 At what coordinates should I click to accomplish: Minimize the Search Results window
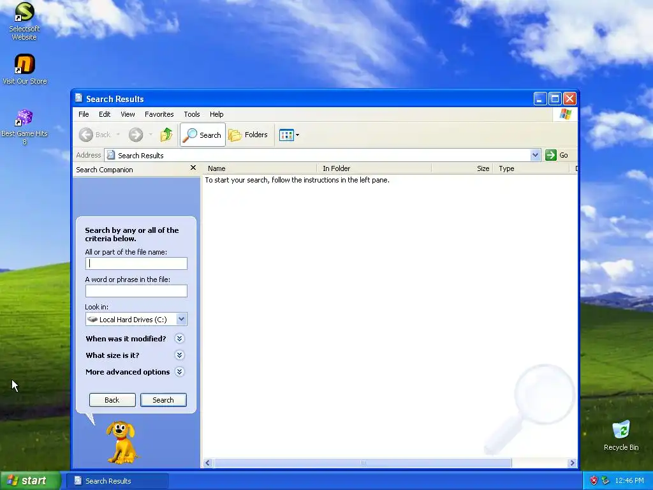tap(539, 99)
